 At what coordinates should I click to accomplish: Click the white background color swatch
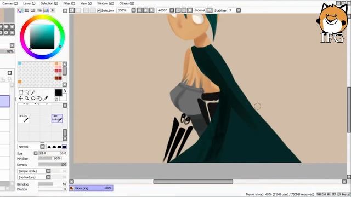click(x=64, y=97)
